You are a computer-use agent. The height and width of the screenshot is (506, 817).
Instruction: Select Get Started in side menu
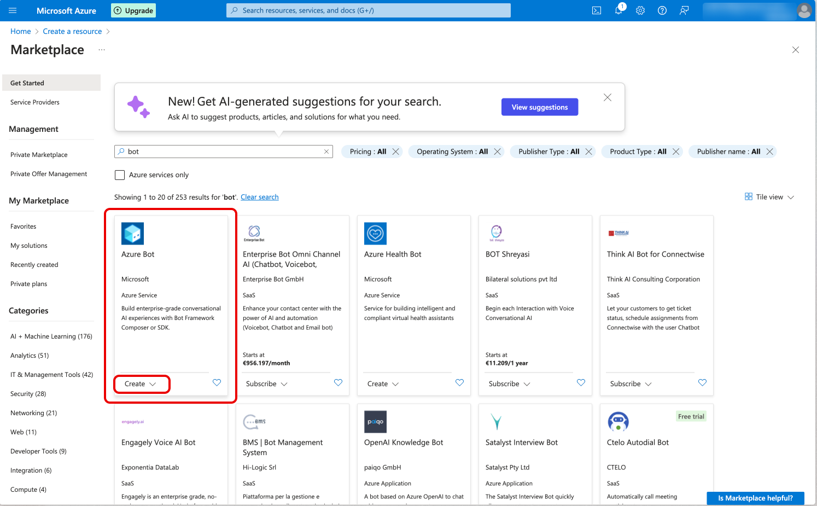tap(51, 83)
